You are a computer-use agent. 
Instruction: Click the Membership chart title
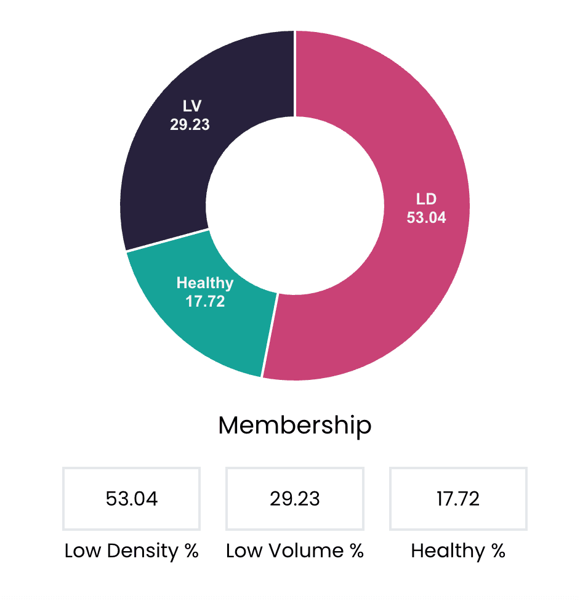295,426
